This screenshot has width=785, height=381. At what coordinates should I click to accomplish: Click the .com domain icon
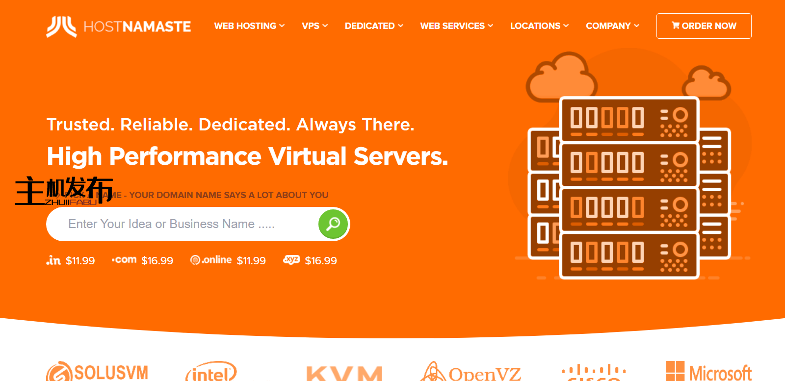coord(124,260)
